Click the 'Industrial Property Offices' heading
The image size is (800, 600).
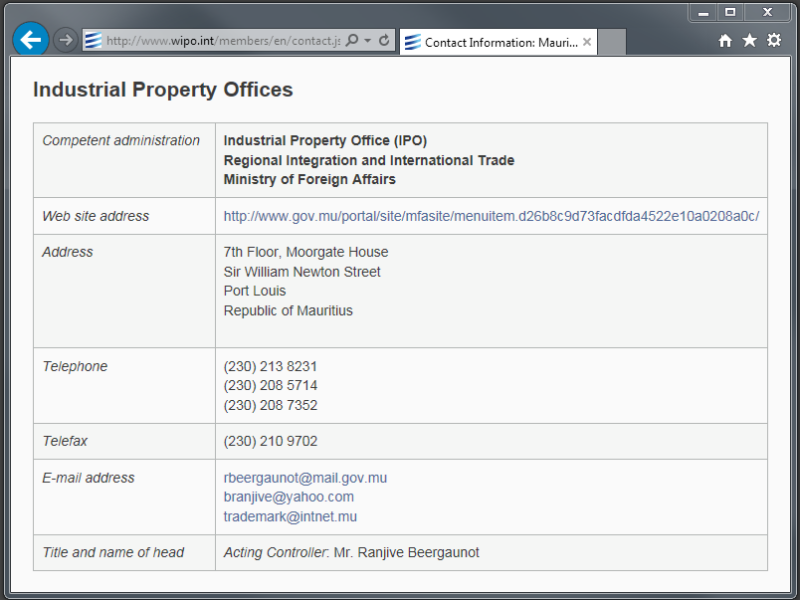click(163, 90)
